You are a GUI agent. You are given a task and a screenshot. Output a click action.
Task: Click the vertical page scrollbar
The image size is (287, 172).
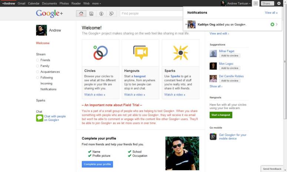(x=285, y=62)
